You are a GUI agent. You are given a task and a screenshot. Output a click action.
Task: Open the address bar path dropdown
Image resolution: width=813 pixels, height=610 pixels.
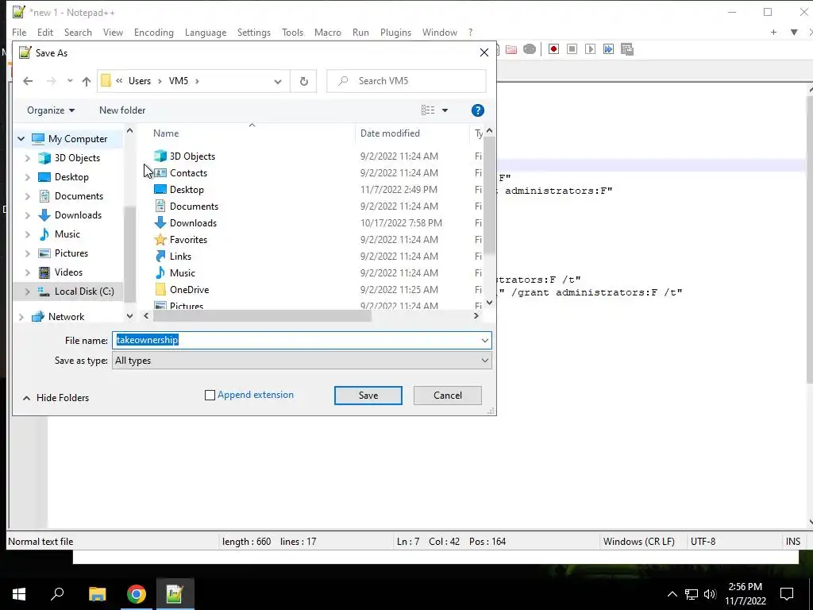(x=278, y=81)
